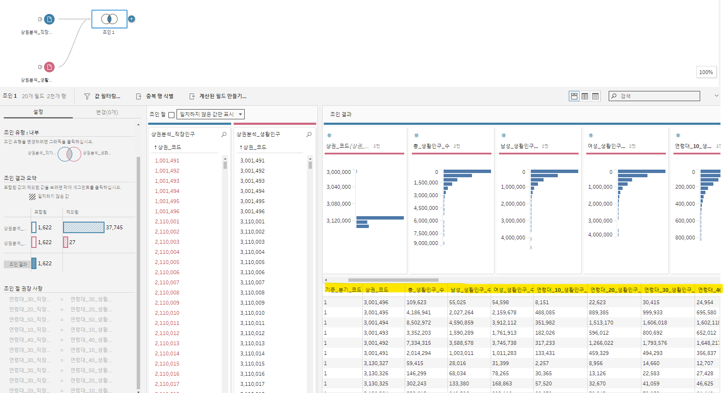Viewport: 723px width, 393px height.
Task: Open the 일치하지 않은 값만 표시 dropdown
Action: click(210, 114)
